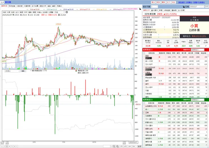Click the 融資 chart overlay button
209x148 pixels.
(21, 12)
